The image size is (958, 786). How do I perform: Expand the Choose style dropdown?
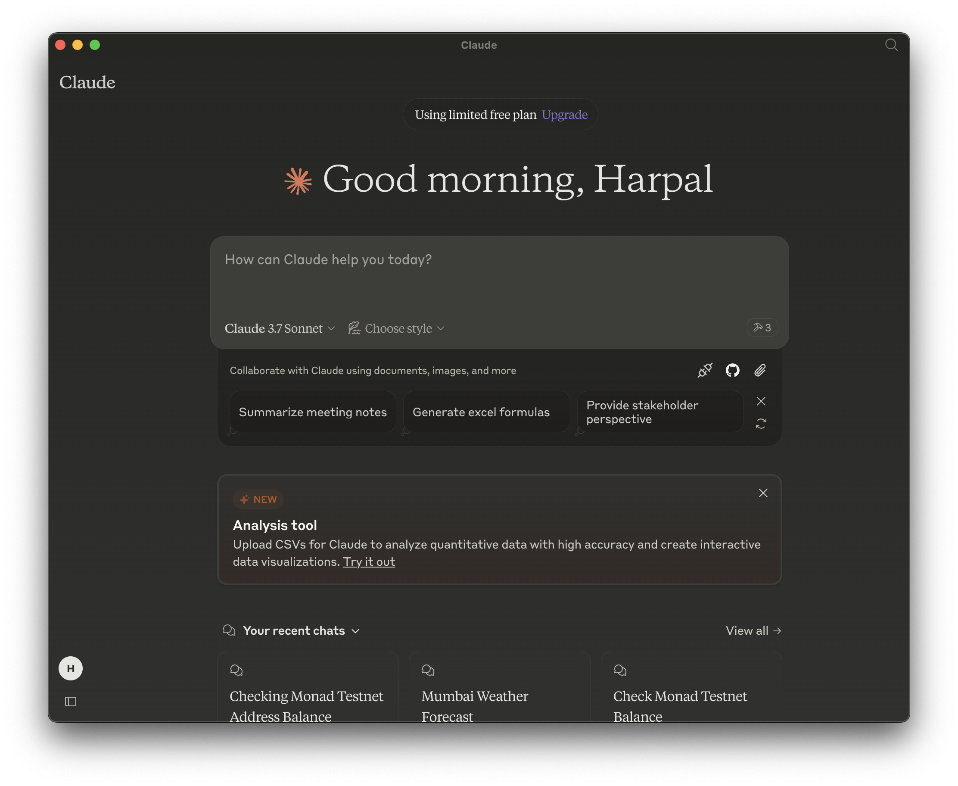coord(396,328)
